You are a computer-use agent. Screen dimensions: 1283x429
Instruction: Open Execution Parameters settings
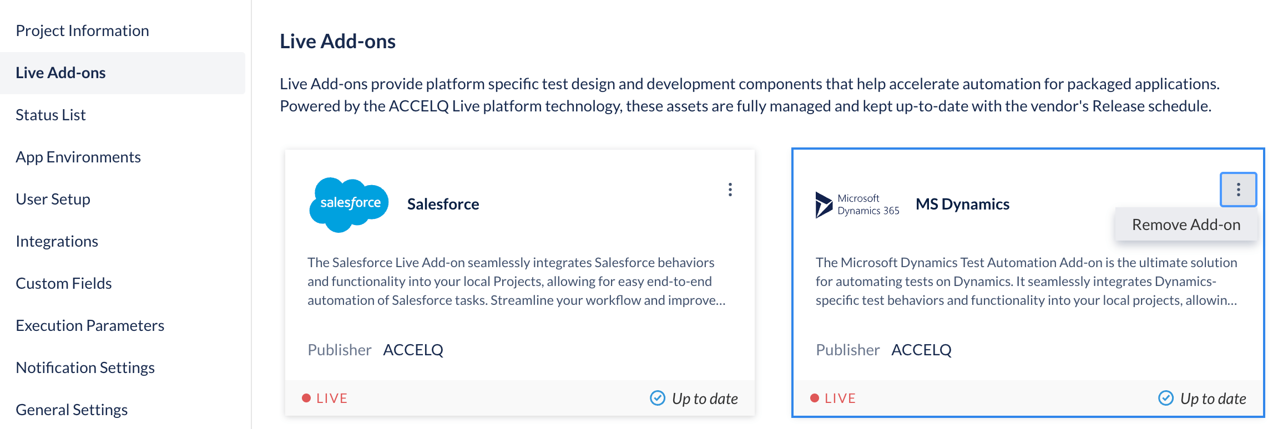tap(90, 325)
